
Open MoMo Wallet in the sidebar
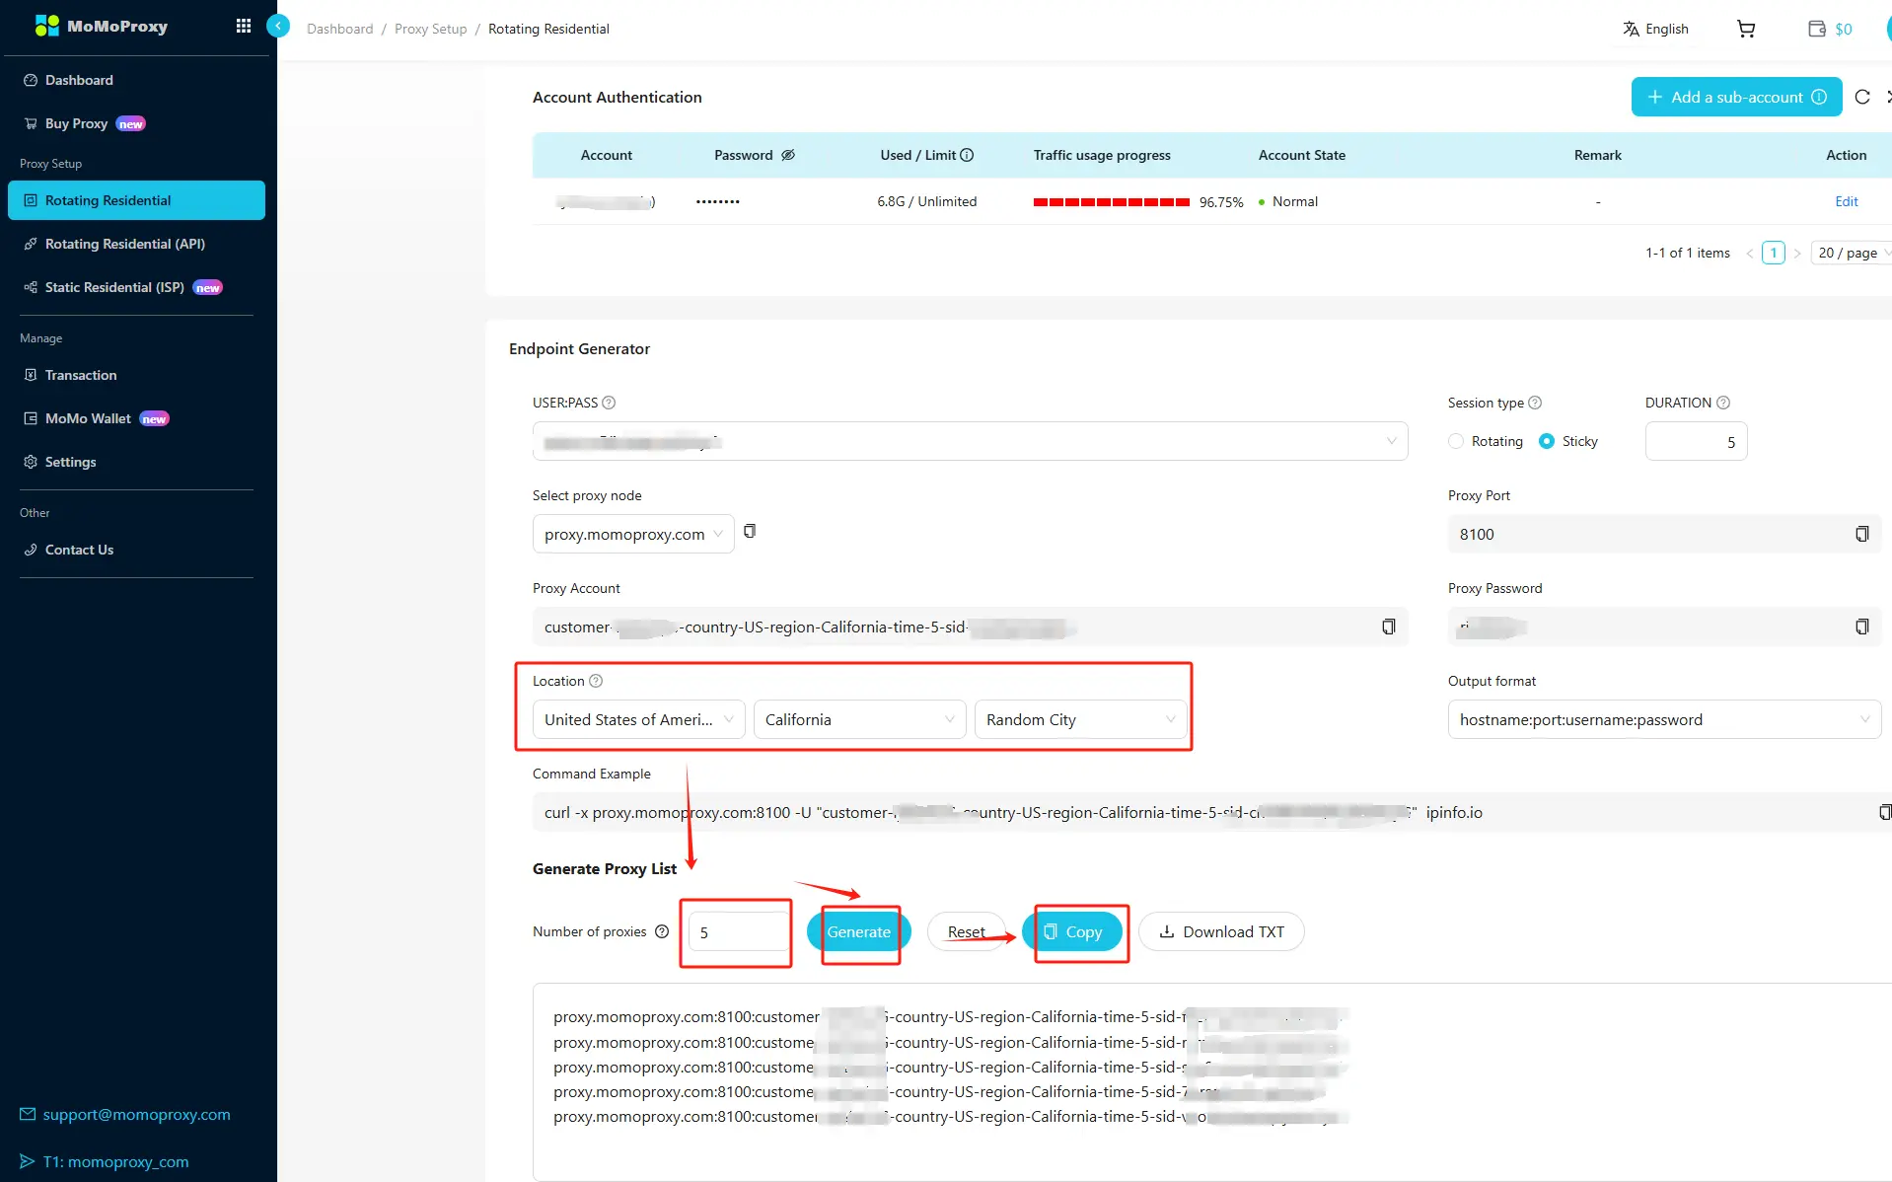pos(136,418)
